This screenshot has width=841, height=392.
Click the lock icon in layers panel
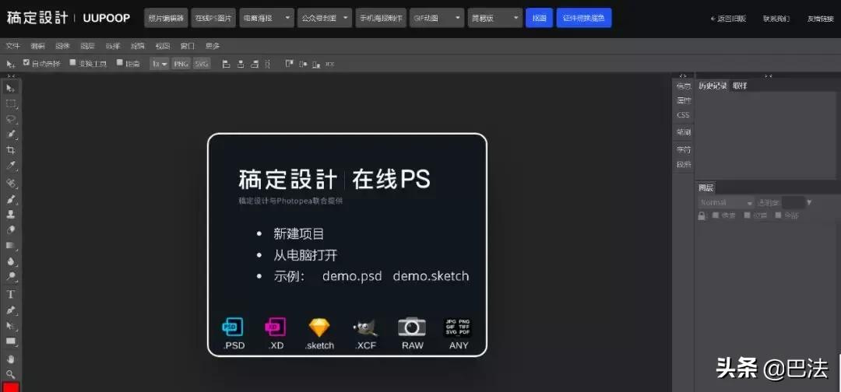(x=702, y=215)
